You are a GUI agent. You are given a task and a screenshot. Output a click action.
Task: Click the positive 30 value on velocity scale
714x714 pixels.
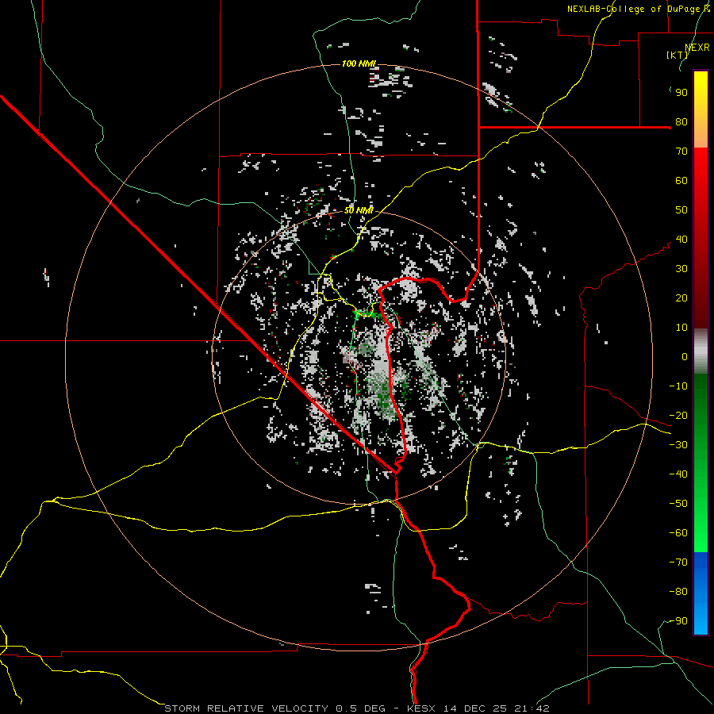click(x=681, y=269)
